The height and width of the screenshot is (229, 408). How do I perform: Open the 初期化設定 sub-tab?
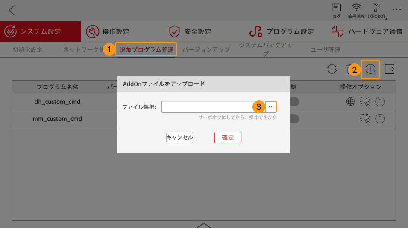(27, 49)
